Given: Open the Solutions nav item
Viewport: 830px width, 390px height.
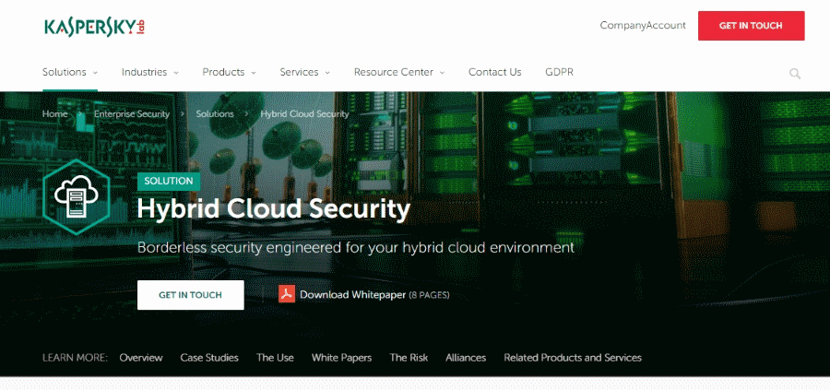Looking at the screenshot, I should tap(64, 72).
